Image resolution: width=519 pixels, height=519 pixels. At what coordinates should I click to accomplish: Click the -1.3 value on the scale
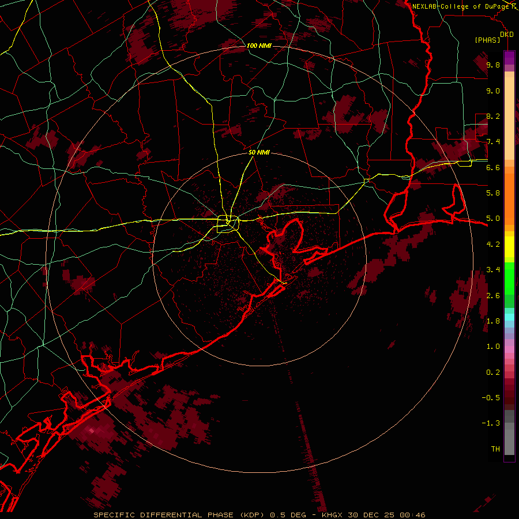point(491,423)
